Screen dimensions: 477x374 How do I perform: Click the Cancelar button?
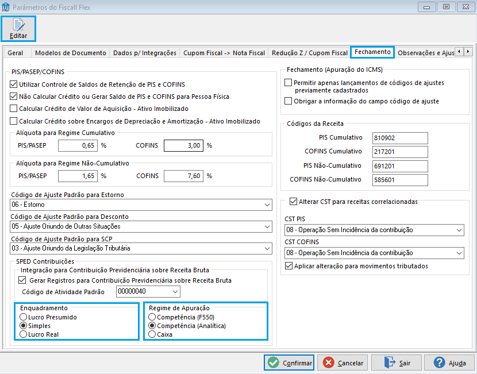(x=343, y=363)
